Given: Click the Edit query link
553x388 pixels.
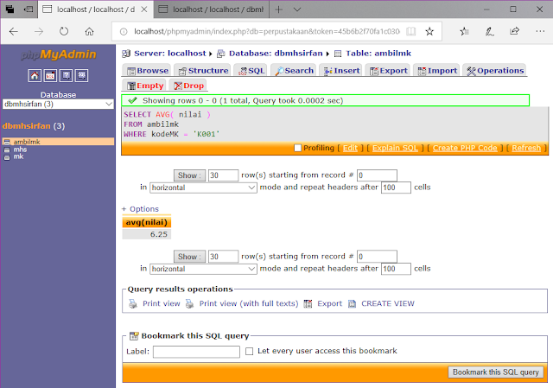Looking at the screenshot, I should (350, 148).
